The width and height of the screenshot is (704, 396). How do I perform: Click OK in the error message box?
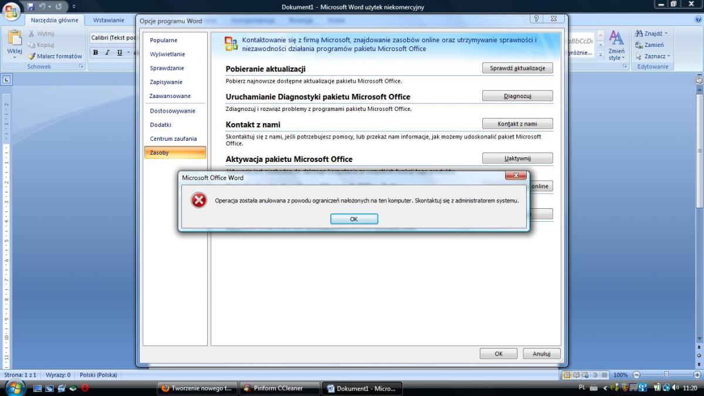tap(354, 219)
